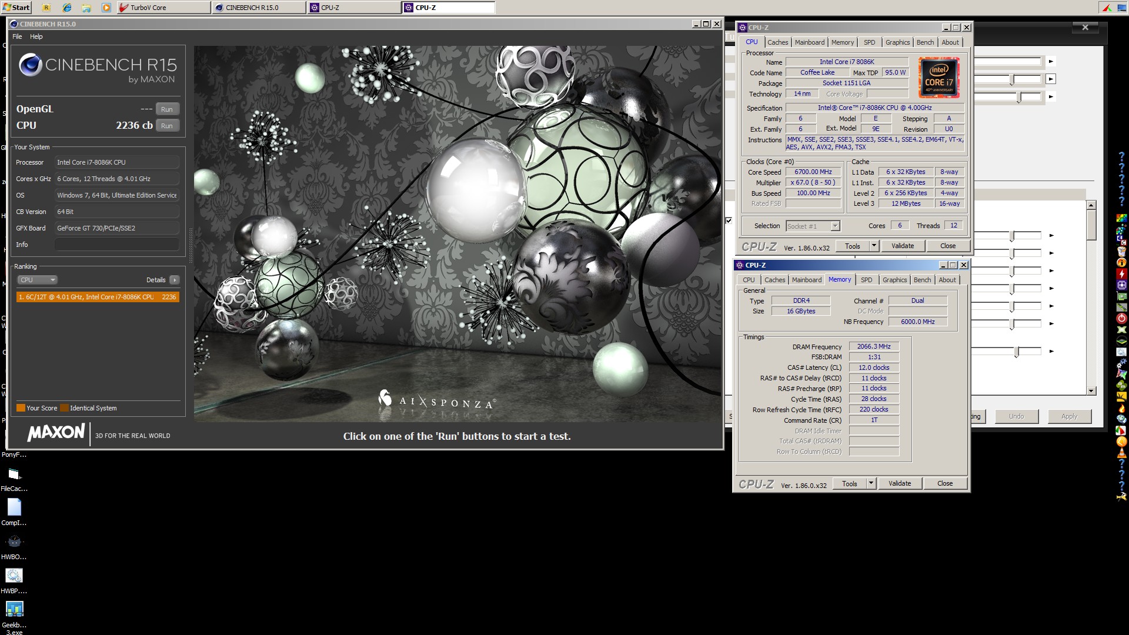Viewport: 1129px width, 635px height.
Task: Click the yellow R icon beside Start
Action: (47, 8)
